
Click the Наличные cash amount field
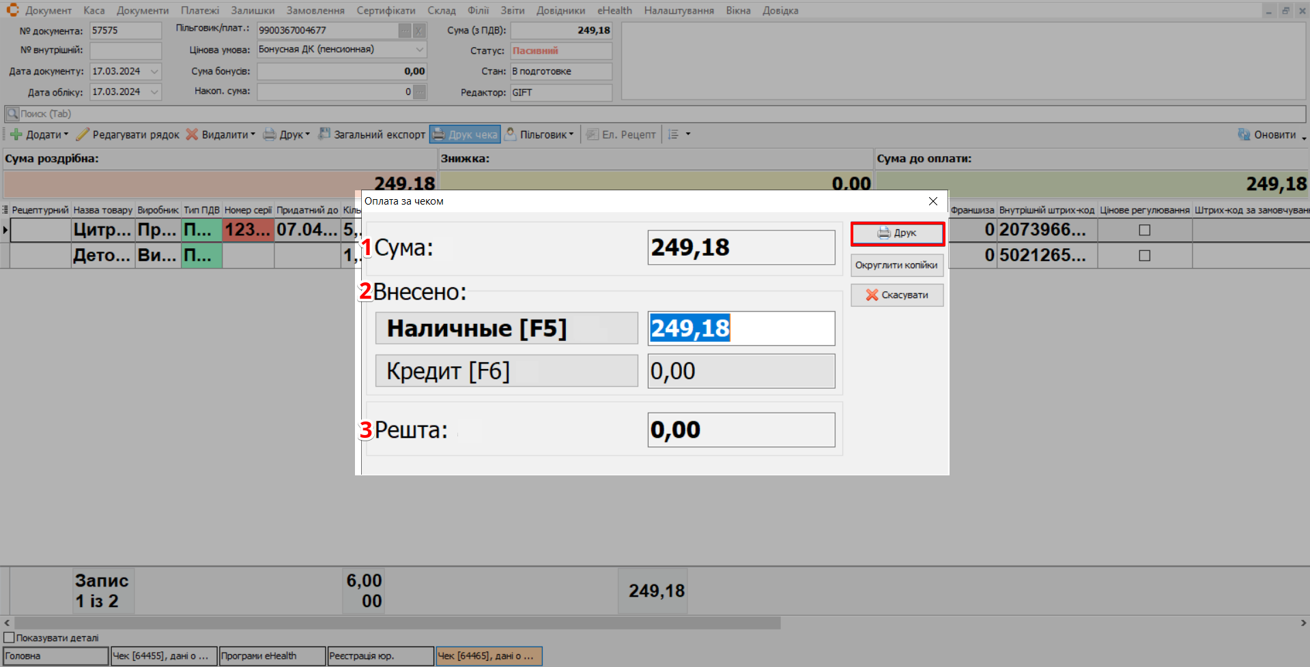pyautogui.click(x=741, y=329)
